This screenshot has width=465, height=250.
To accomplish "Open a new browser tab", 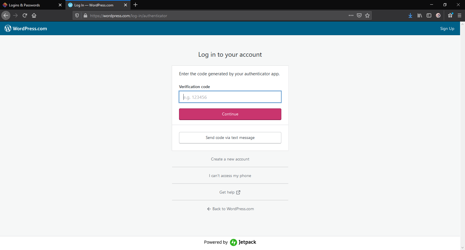I will click(135, 5).
